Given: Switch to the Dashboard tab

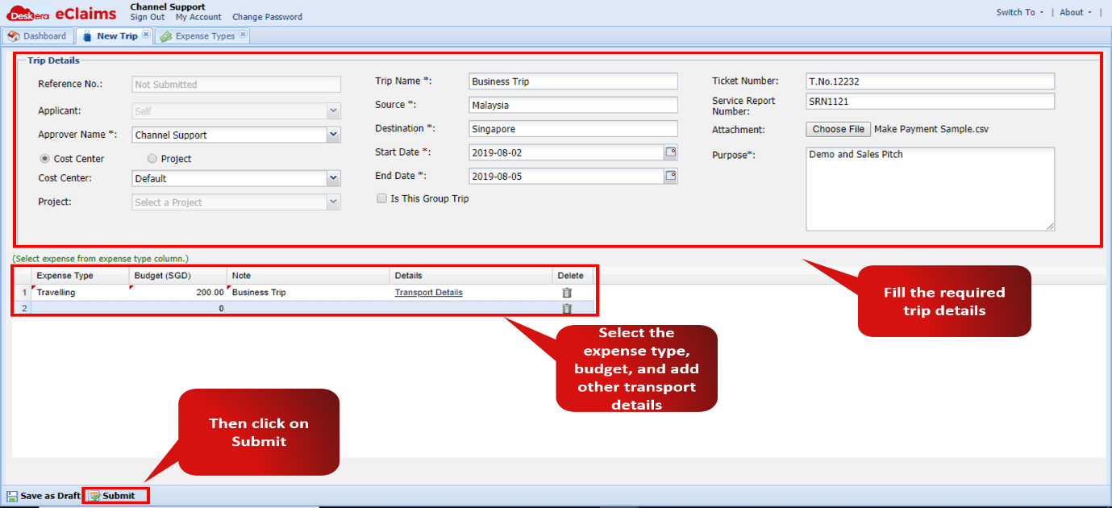Looking at the screenshot, I should point(38,36).
